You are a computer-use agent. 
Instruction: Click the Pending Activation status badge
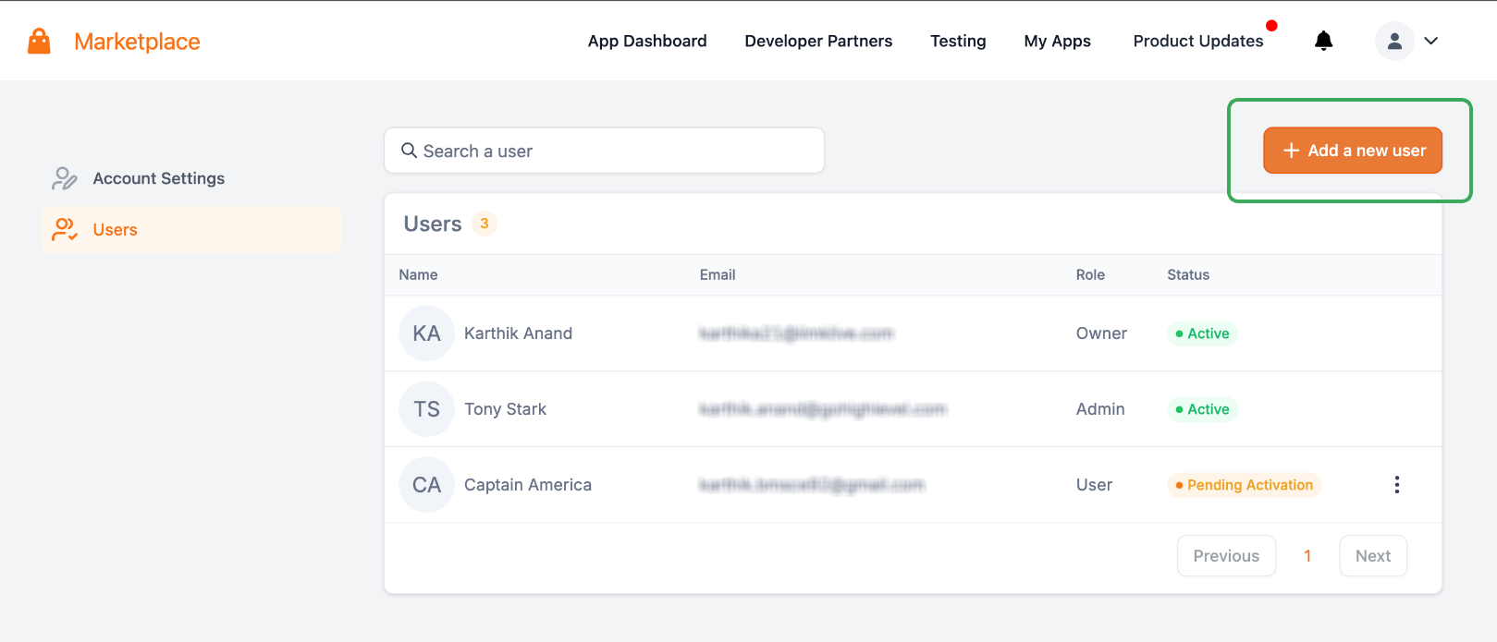point(1244,485)
